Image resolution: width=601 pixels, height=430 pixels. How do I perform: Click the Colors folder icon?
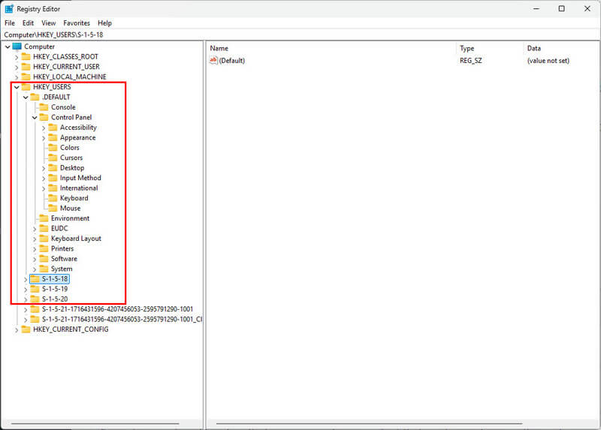click(53, 147)
